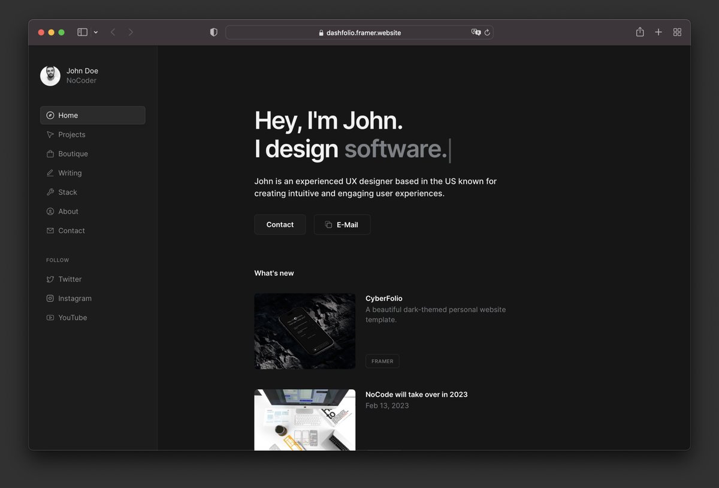Click the FOLLOW section label

[58, 260]
